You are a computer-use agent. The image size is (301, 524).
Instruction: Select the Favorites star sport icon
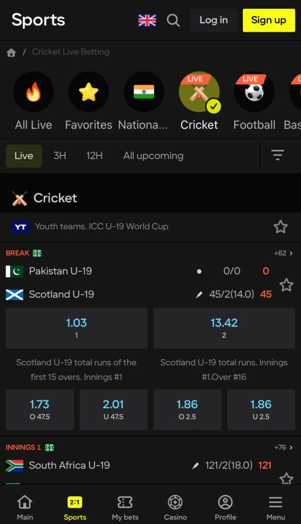88,92
